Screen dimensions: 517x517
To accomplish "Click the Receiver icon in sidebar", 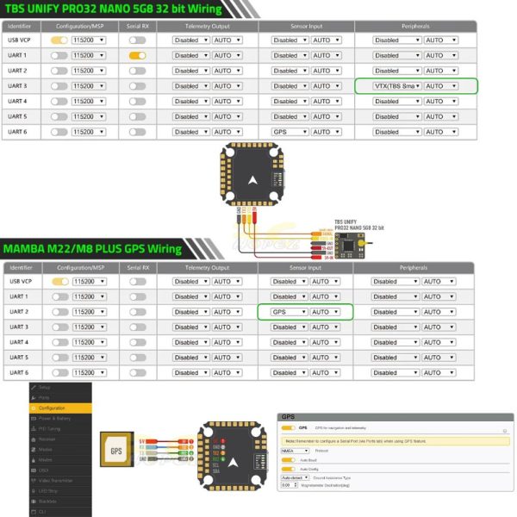I will pos(34,439).
